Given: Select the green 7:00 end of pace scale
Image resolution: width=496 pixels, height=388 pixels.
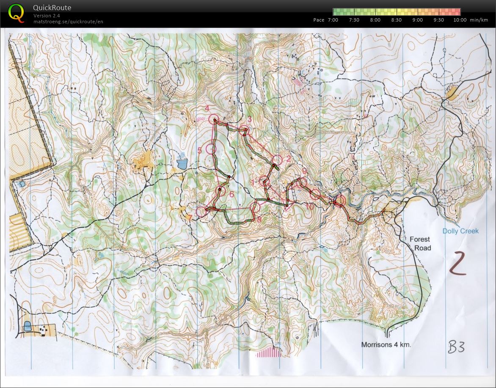Looking at the screenshot, I should 336,12.
